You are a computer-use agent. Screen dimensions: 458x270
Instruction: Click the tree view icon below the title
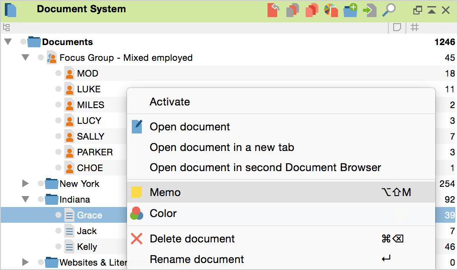(x=6, y=28)
